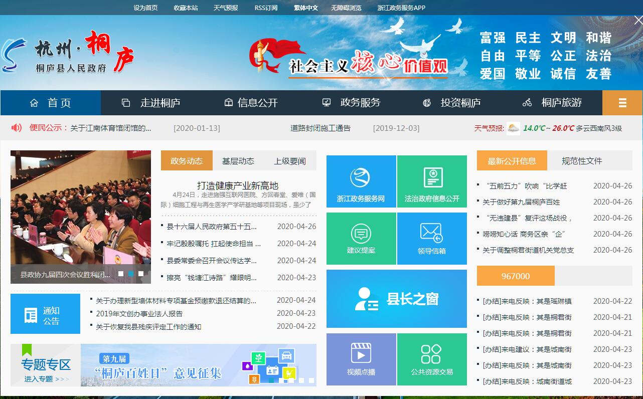Screen dimensions: 643x399
Task: Open 信息公开 in the navigation bar
Action: coord(251,103)
